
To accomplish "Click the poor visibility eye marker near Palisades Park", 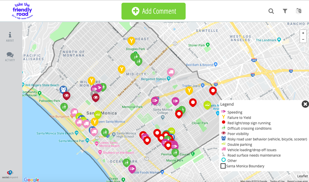I will pyautogui.click(x=66, y=95).
